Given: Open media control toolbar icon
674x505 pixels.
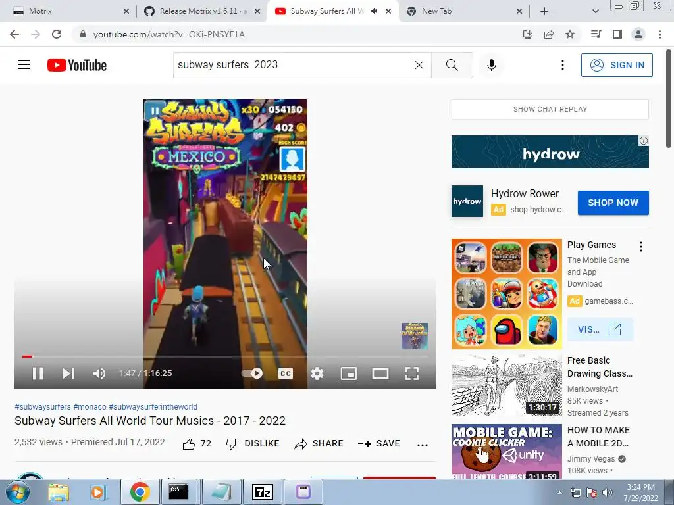Looking at the screenshot, I should tap(596, 34).
